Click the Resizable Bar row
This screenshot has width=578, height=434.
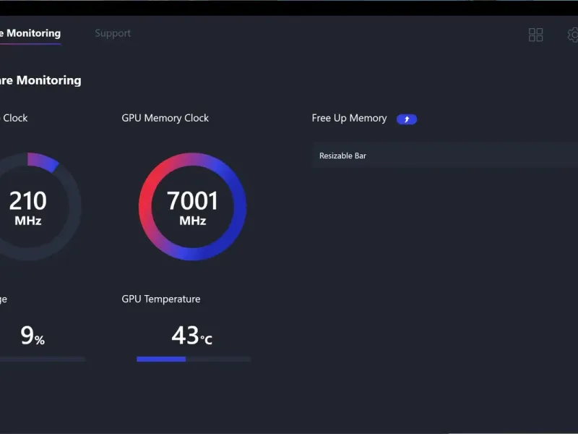tap(445, 156)
